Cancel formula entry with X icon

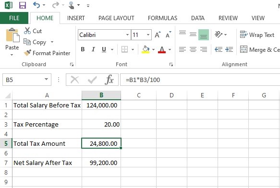[74, 80]
